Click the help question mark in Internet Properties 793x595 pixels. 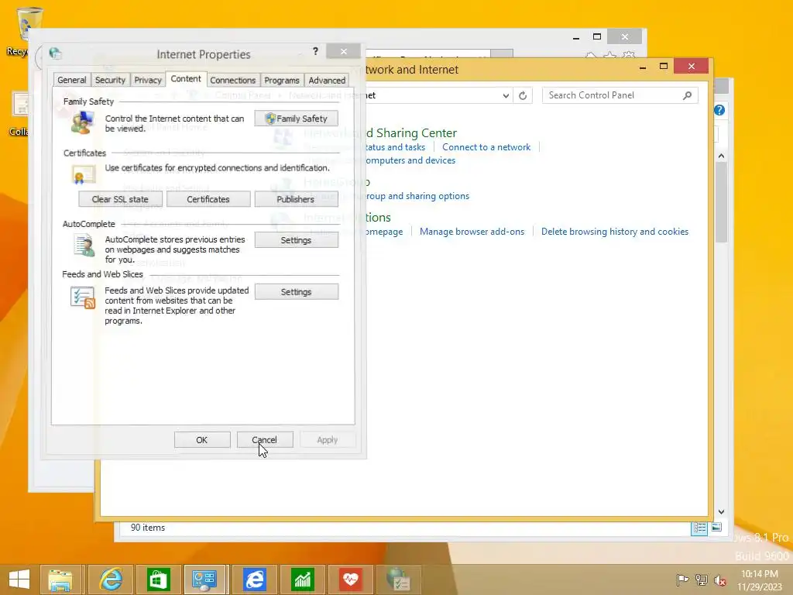coord(316,51)
